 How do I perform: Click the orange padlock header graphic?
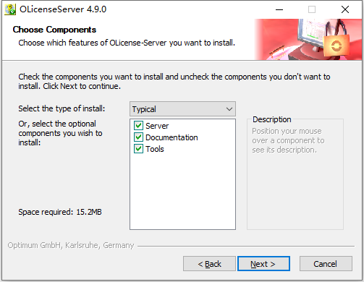click(x=337, y=46)
